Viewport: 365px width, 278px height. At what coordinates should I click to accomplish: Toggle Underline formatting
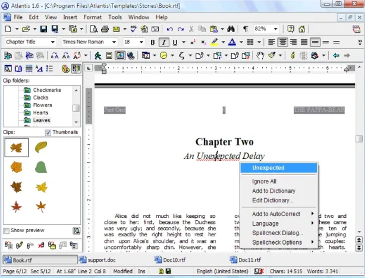(x=175, y=42)
